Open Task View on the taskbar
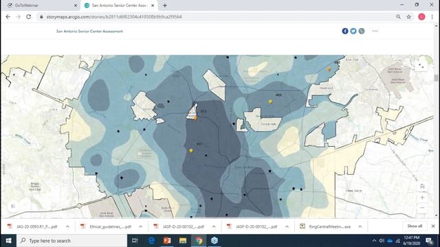The height and width of the screenshot is (247, 440). pyautogui.click(x=135, y=241)
